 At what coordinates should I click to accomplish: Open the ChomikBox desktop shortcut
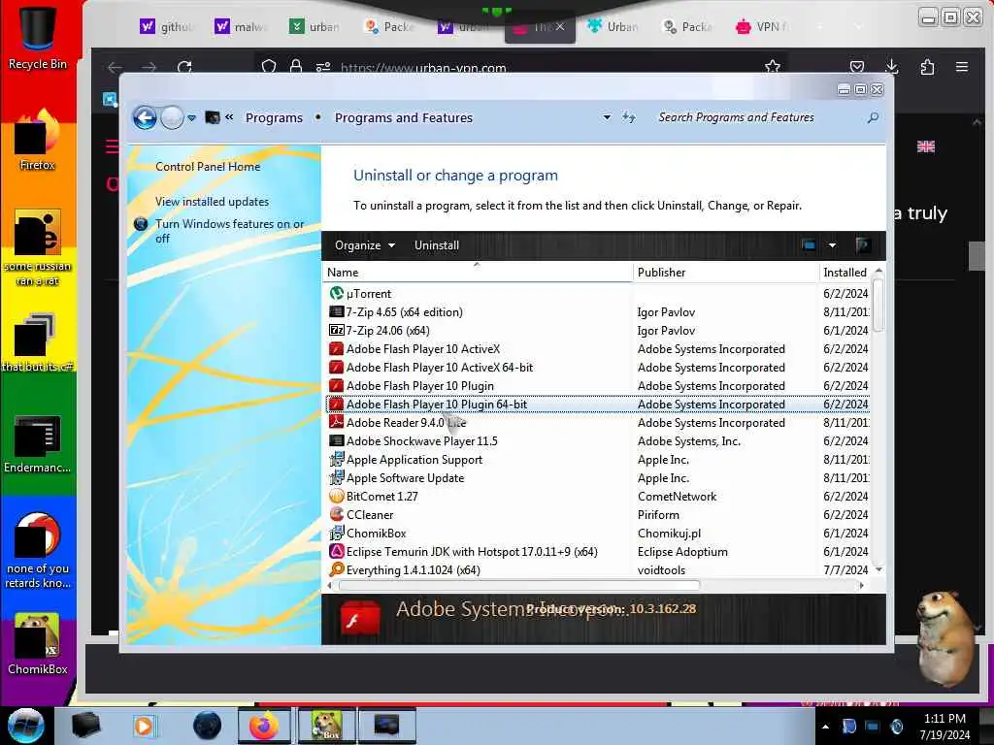[38, 643]
